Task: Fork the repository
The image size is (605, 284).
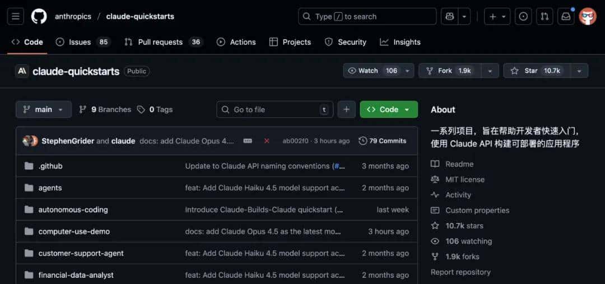Action: tap(450, 71)
